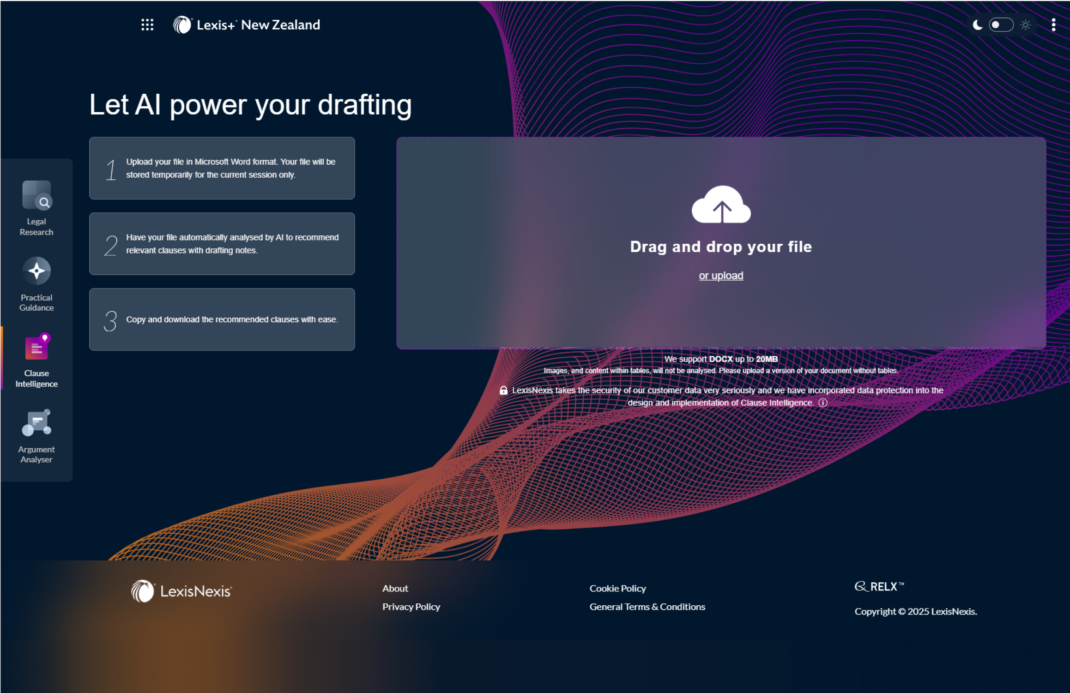The width and height of the screenshot is (1070, 693).
Task: Click the sun light mode icon
Action: click(1025, 25)
